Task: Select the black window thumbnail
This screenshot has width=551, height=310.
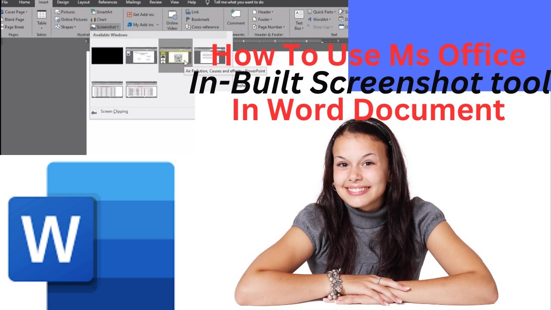Action: (x=107, y=56)
